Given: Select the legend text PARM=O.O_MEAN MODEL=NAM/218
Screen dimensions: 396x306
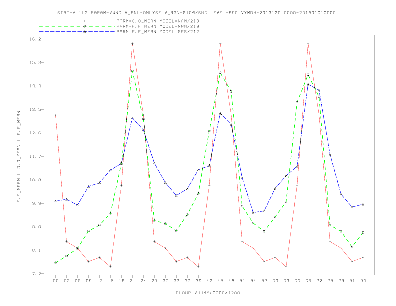Looking at the screenshot, I should click(158, 21).
